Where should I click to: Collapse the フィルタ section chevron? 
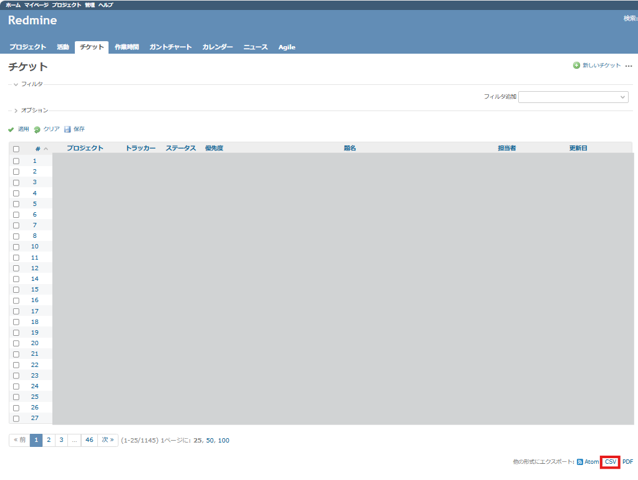[x=14, y=84]
